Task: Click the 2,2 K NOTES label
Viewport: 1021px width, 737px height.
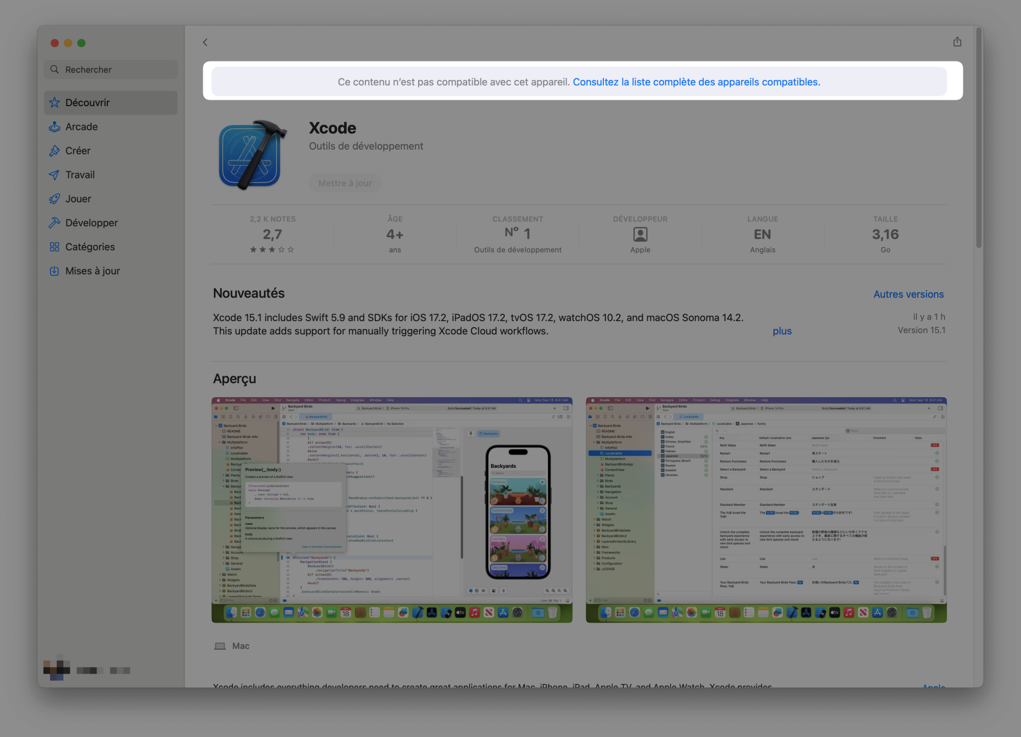Action: [x=273, y=219]
